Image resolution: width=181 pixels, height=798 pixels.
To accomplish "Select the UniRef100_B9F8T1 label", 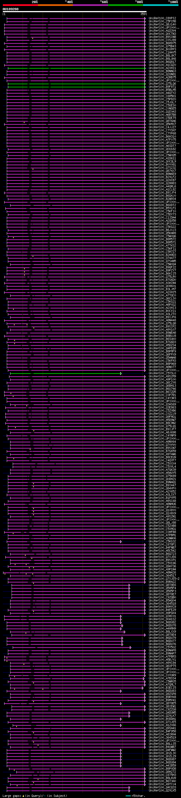I will point(162,87).
